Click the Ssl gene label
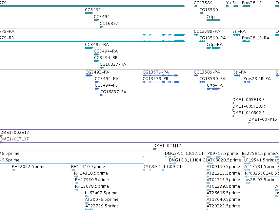 pos(235,3)
